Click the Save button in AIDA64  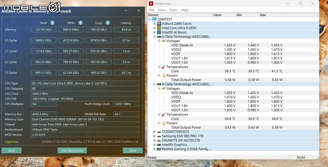[x=11, y=150]
